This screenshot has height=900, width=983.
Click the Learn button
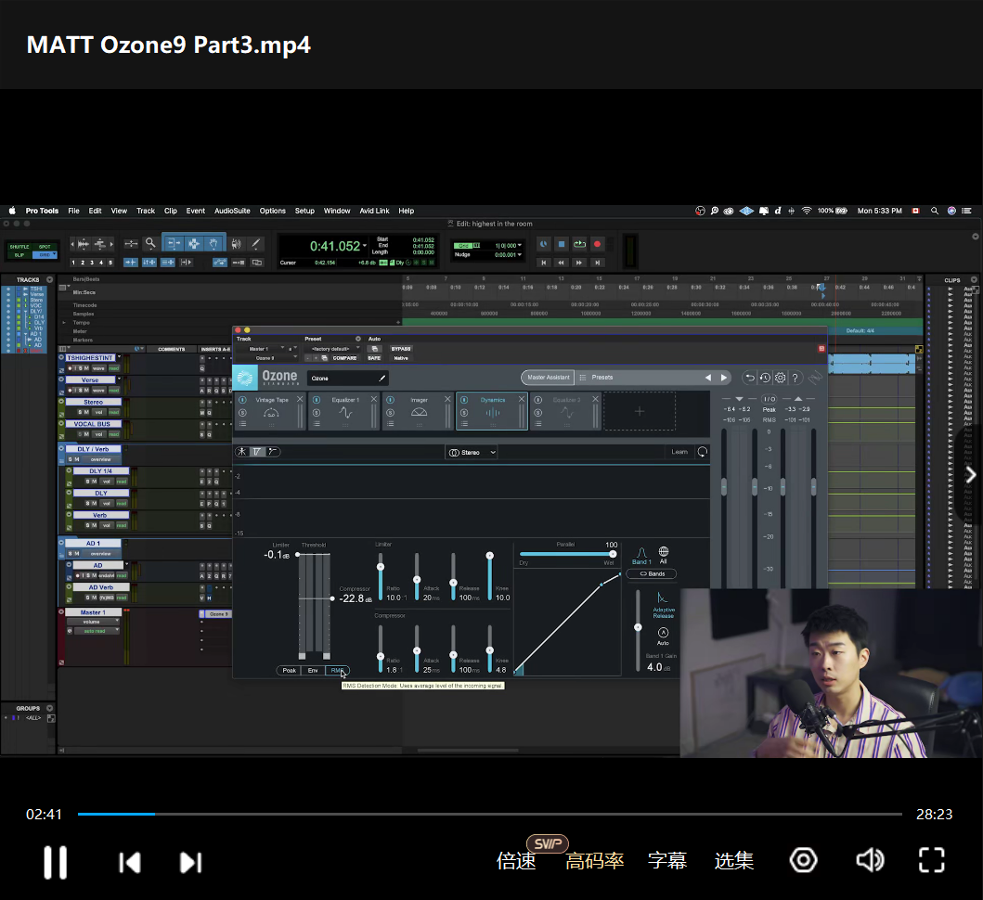tap(679, 452)
